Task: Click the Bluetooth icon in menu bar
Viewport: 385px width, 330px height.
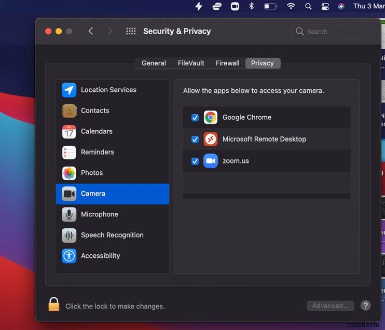Action: pyautogui.click(x=252, y=6)
